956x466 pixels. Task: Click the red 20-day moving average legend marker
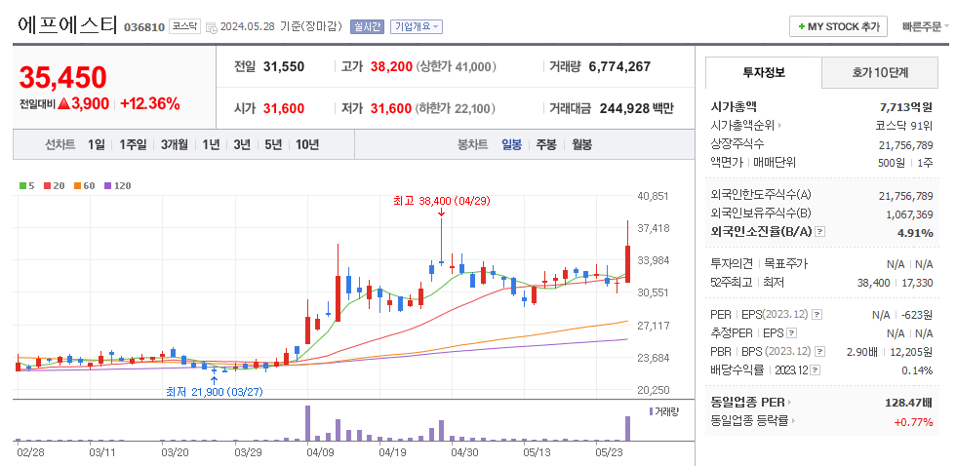[47, 186]
